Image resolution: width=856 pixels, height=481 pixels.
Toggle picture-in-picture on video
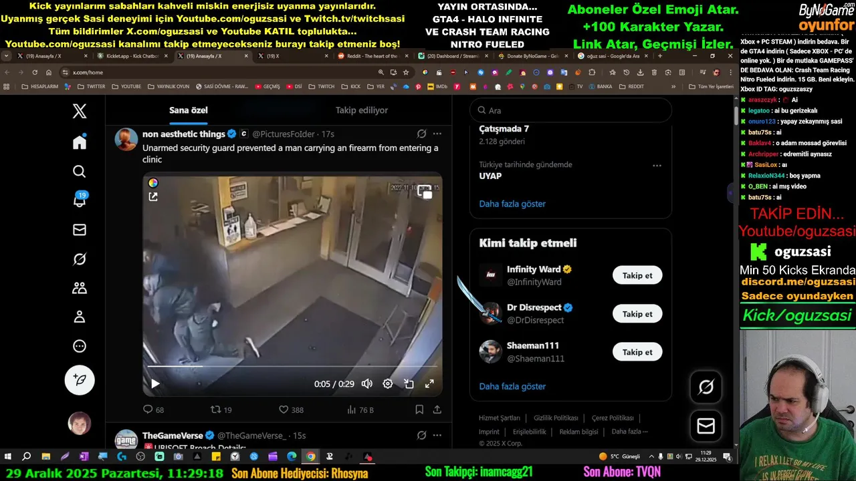[x=409, y=383]
